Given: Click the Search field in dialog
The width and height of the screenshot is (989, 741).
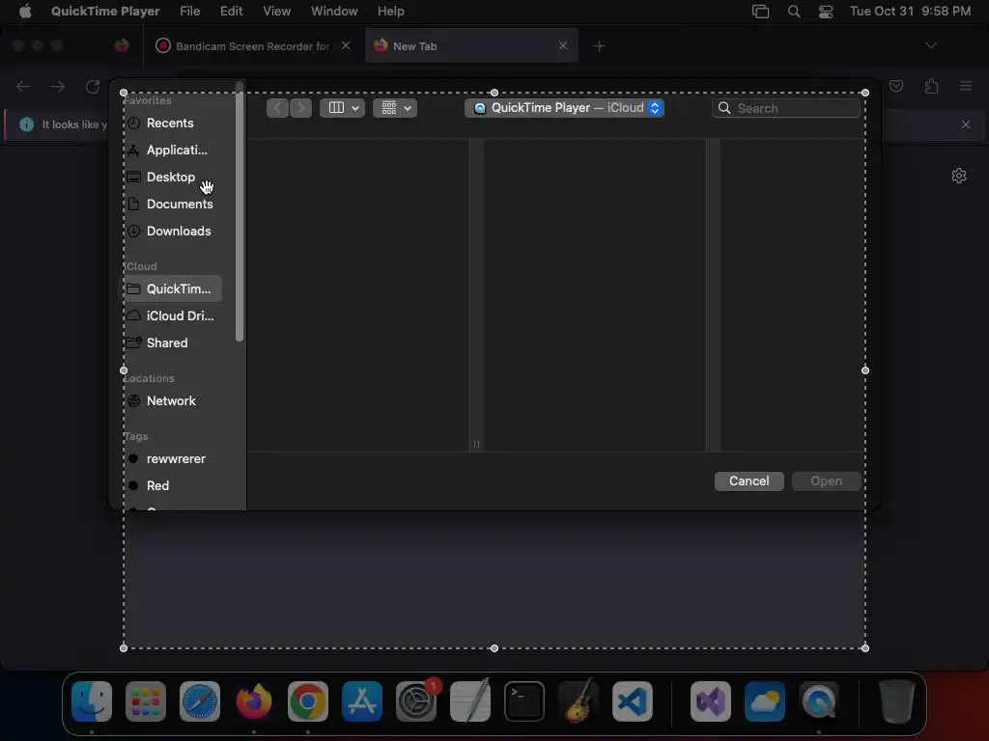Looking at the screenshot, I should click(x=786, y=108).
